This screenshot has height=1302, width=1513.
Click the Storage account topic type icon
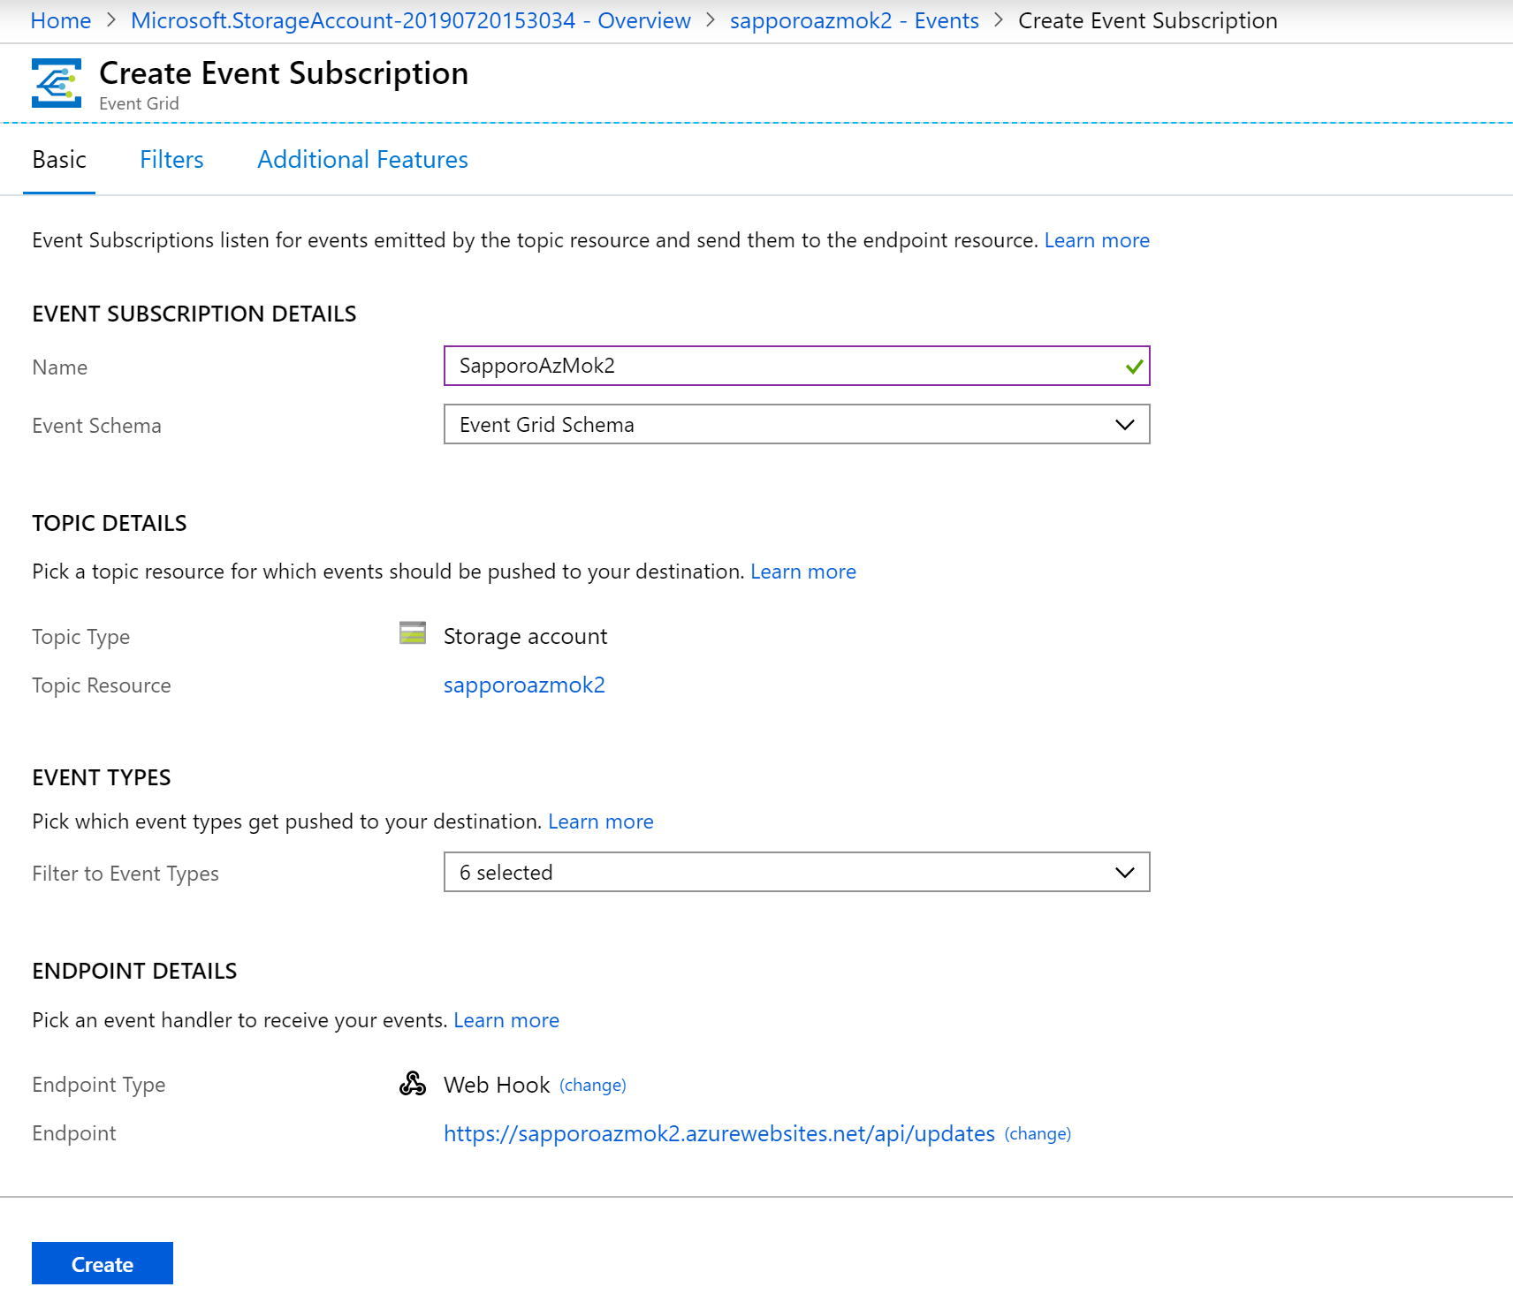tap(413, 634)
